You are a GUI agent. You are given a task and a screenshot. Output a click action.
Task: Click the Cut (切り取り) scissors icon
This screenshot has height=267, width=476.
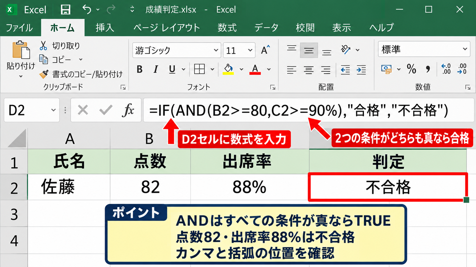43,45
